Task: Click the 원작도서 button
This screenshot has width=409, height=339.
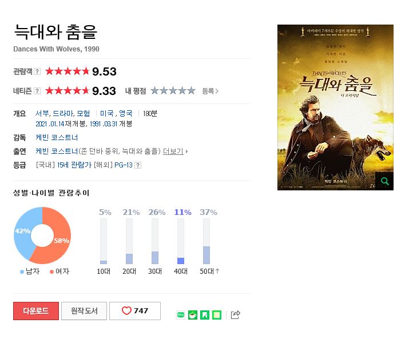Action: tap(84, 311)
